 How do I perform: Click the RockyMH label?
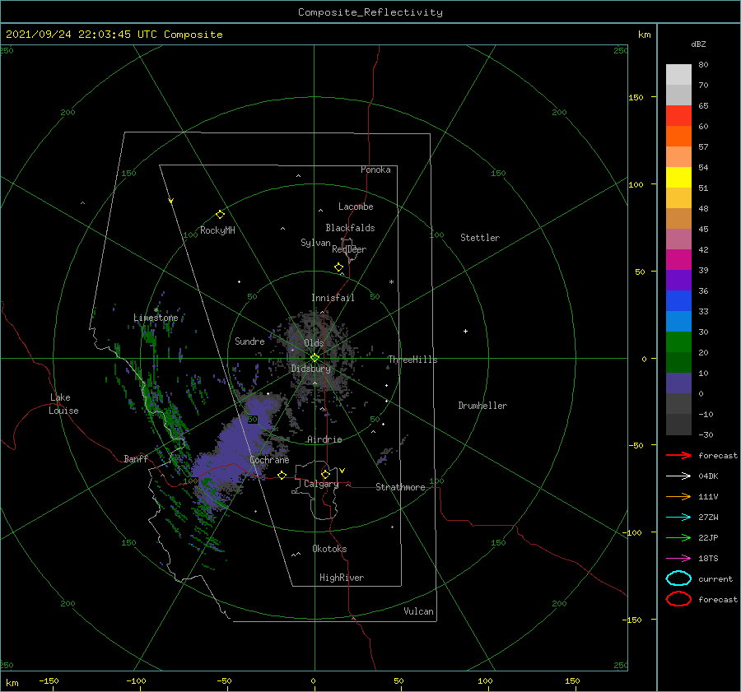click(x=217, y=230)
